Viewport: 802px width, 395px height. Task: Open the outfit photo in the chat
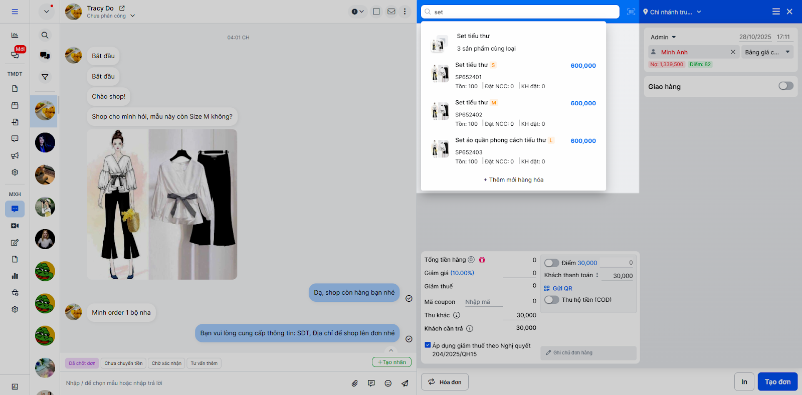pos(162,205)
